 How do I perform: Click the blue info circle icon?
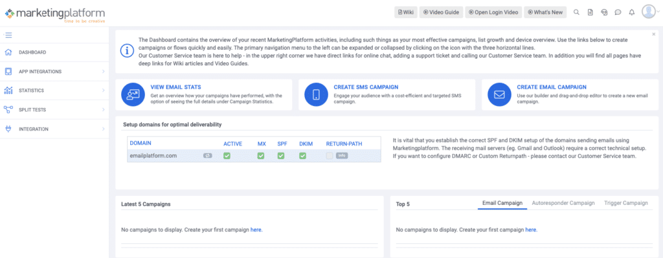point(127,50)
